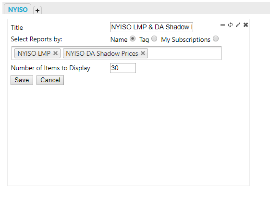This screenshot has width=270, height=200.
Task: Click the pencil edit icon in widget header
Action: point(238,25)
